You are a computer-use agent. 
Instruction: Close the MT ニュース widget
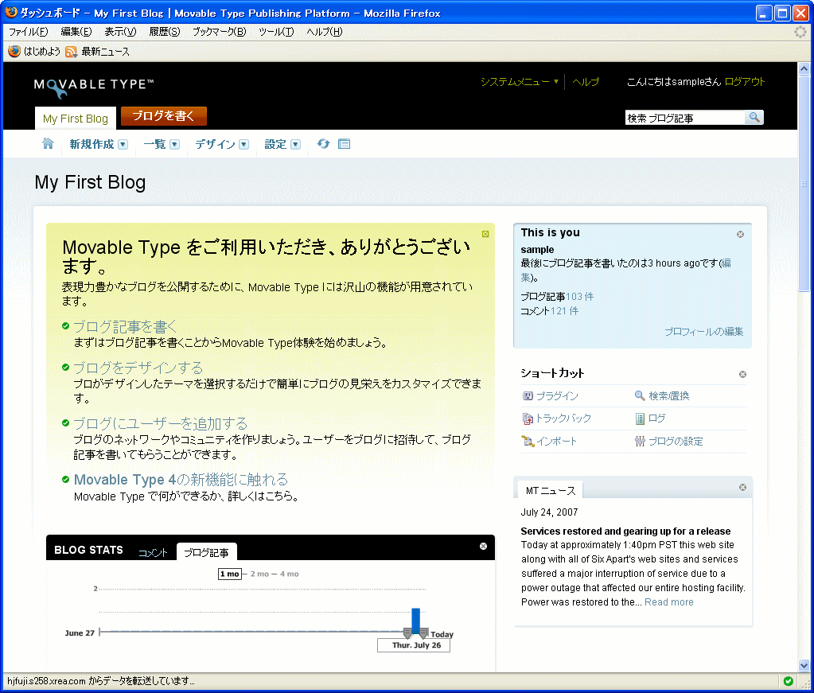(x=742, y=487)
